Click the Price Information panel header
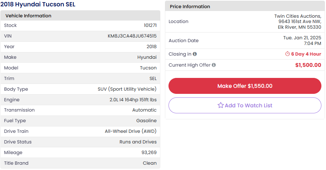Viewport: 326px width, 170px height. click(190, 6)
